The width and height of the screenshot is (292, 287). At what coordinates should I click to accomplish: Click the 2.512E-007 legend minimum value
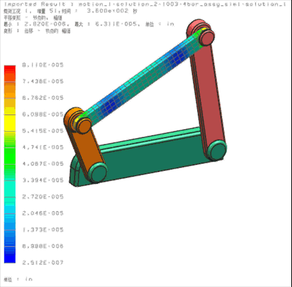click(43, 262)
